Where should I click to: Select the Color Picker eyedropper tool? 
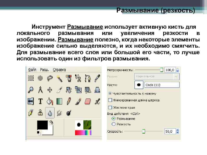pos(97,78)
